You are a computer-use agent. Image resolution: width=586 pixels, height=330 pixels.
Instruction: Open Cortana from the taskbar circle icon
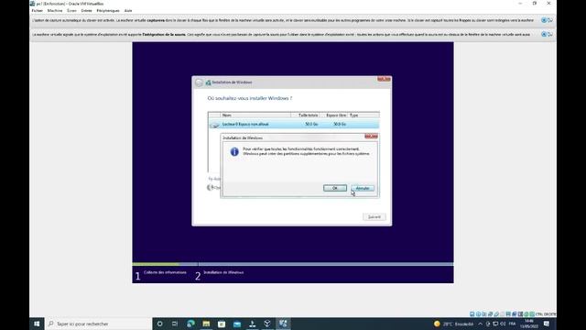159,324
